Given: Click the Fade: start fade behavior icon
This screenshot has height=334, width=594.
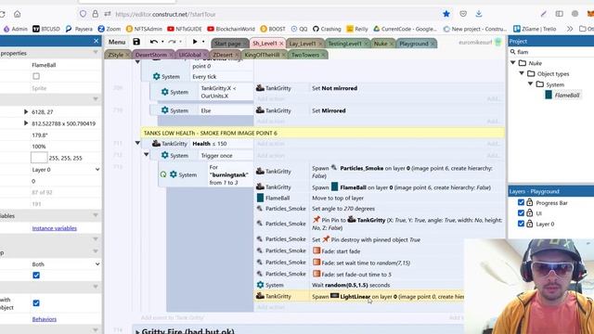Looking at the screenshot, I should click(x=316, y=250).
